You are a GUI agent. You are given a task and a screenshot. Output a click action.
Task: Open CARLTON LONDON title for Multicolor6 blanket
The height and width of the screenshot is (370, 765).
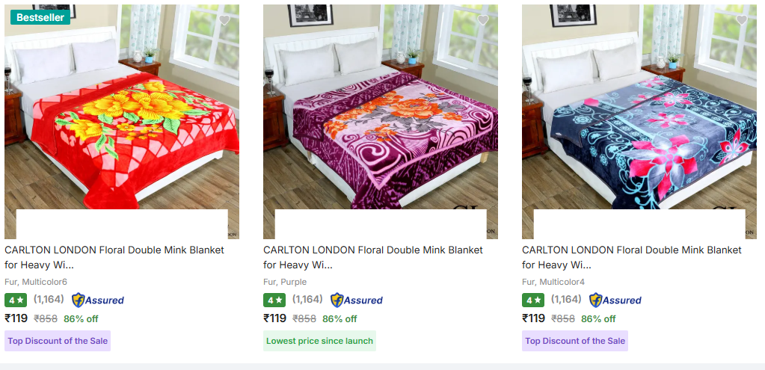coord(114,257)
